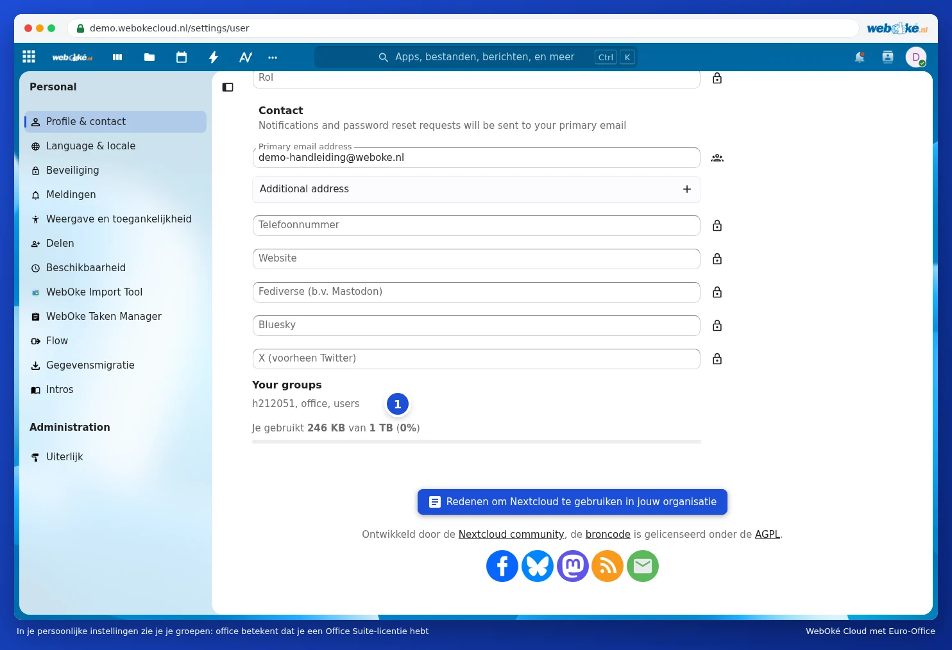Click Redenen om Nextcloud te gebruiken button

click(x=572, y=502)
